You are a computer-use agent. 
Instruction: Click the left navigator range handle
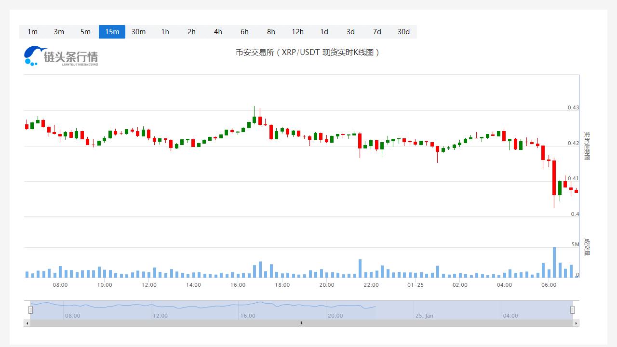pos(30,310)
